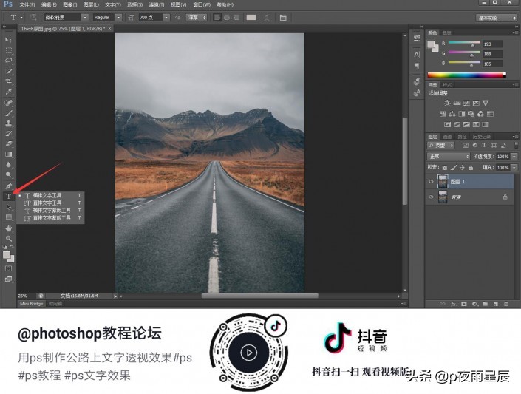Add Brightness/Contrast adjustment
521x394 pixels.
(447, 103)
